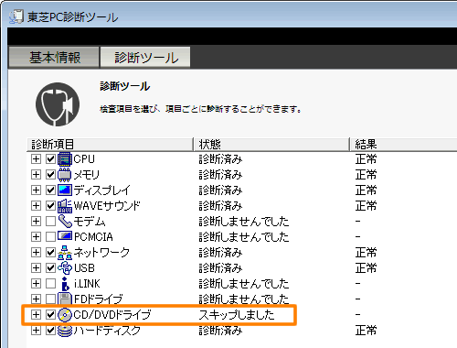The image size is (457, 348).
Task: Click the 状態 column header
Action: 271,145
